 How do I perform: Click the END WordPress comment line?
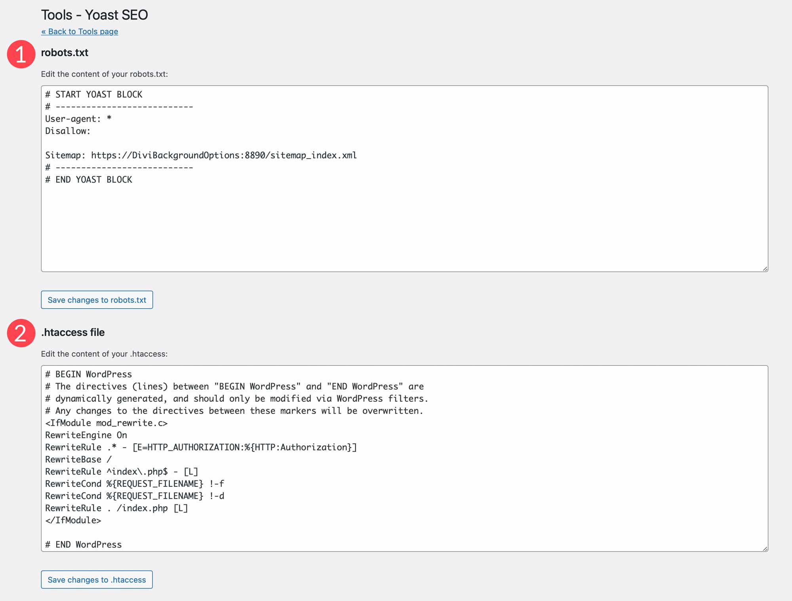tap(84, 544)
